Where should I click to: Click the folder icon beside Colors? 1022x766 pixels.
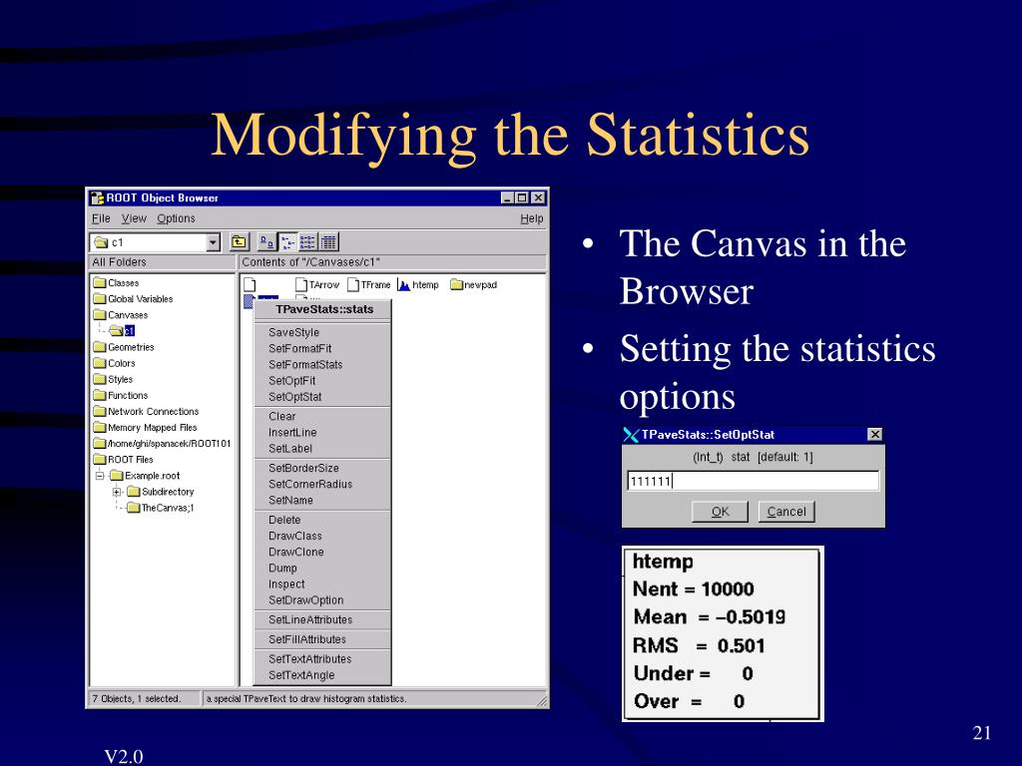99,363
